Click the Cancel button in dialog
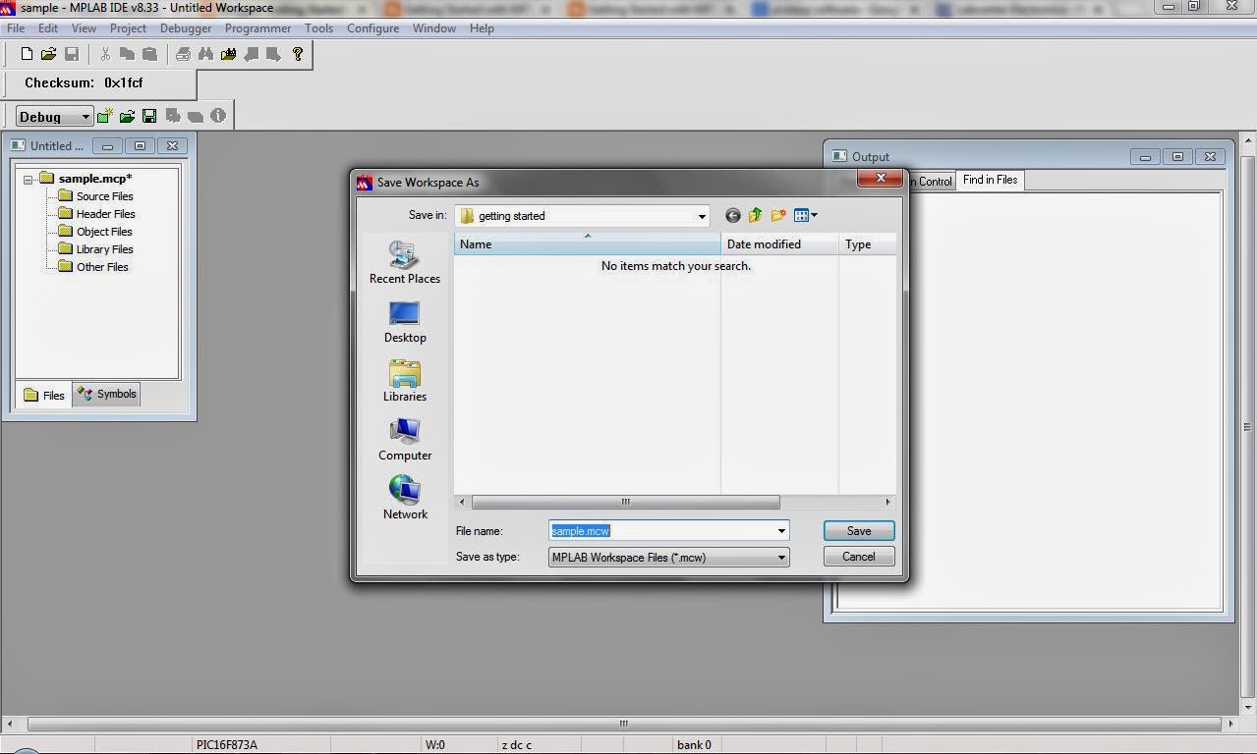Image resolution: width=1257 pixels, height=754 pixels. point(859,557)
